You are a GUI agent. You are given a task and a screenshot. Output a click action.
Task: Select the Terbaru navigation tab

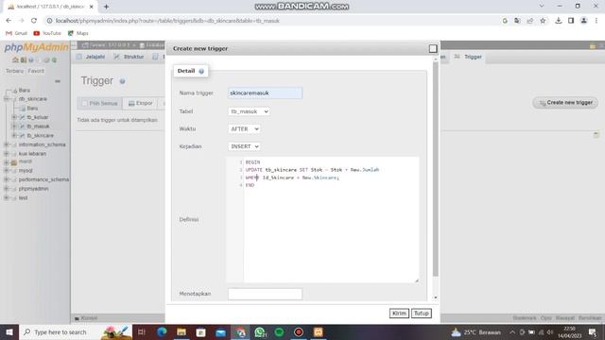coord(14,71)
